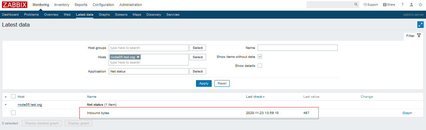Collapse the node05.test.org Net status group
The height and width of the screenshot is (130, 426).
click(x=6, y=105)
